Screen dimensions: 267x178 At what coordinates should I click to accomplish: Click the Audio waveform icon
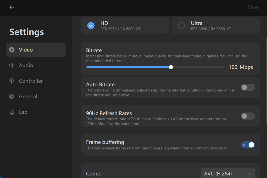[x=12, y=65]
